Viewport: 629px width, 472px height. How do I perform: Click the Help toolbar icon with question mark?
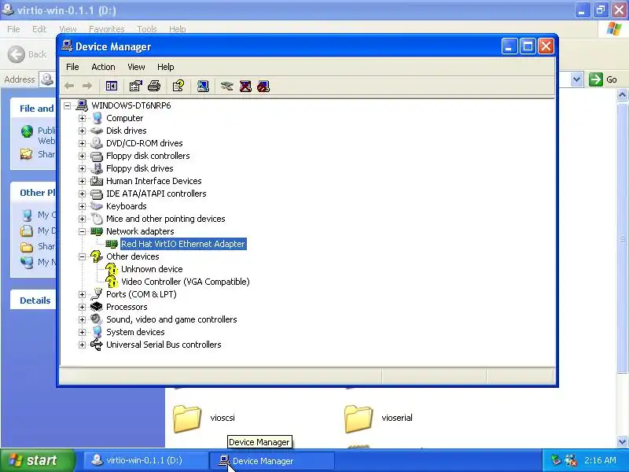pos(178,86)
